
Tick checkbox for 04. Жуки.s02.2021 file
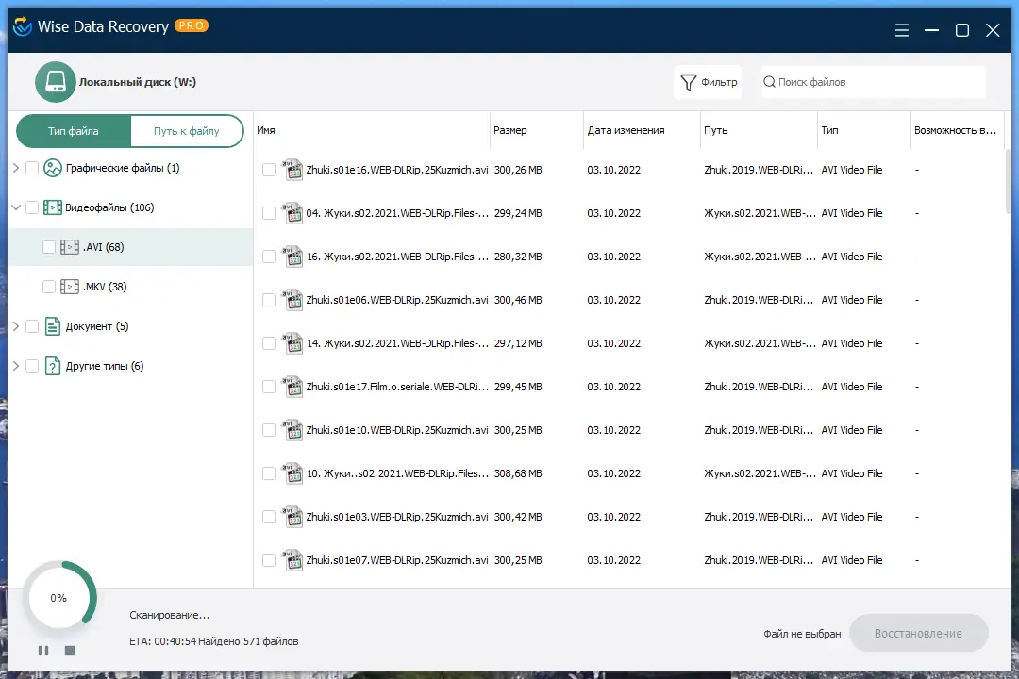click(268, 213)
